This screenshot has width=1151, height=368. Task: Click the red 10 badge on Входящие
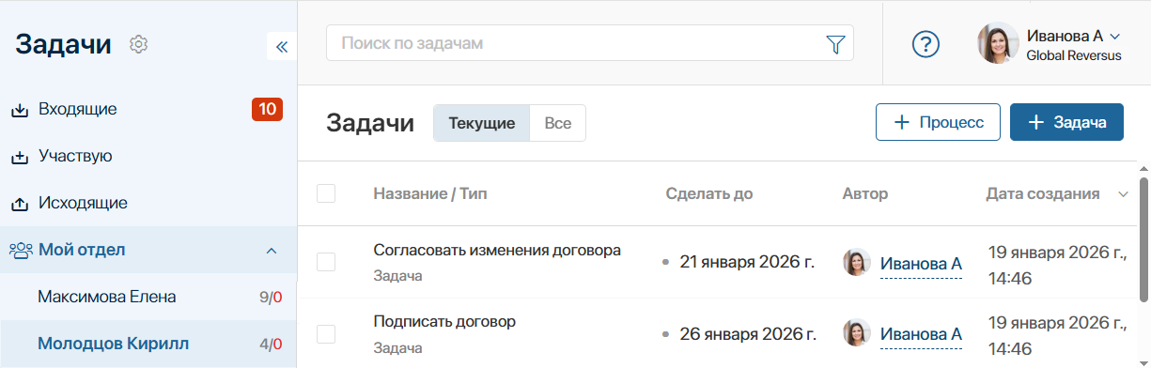(267, 110)
